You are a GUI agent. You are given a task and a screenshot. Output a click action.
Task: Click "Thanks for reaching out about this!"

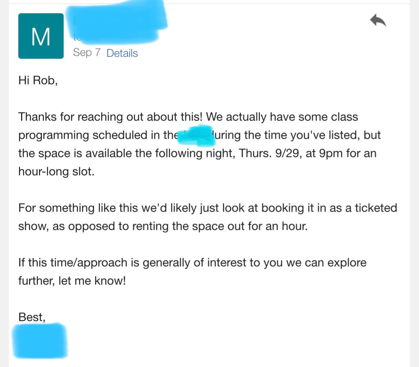tap(111, 117)
